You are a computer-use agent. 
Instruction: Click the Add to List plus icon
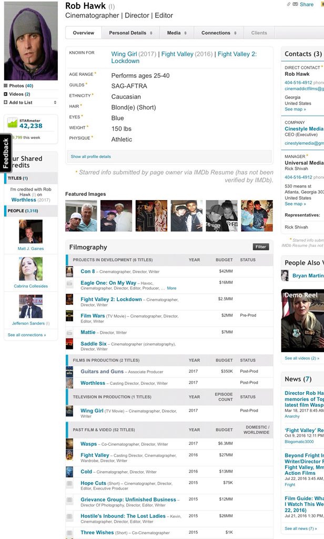pyautogui.click(x=5, y=102)
